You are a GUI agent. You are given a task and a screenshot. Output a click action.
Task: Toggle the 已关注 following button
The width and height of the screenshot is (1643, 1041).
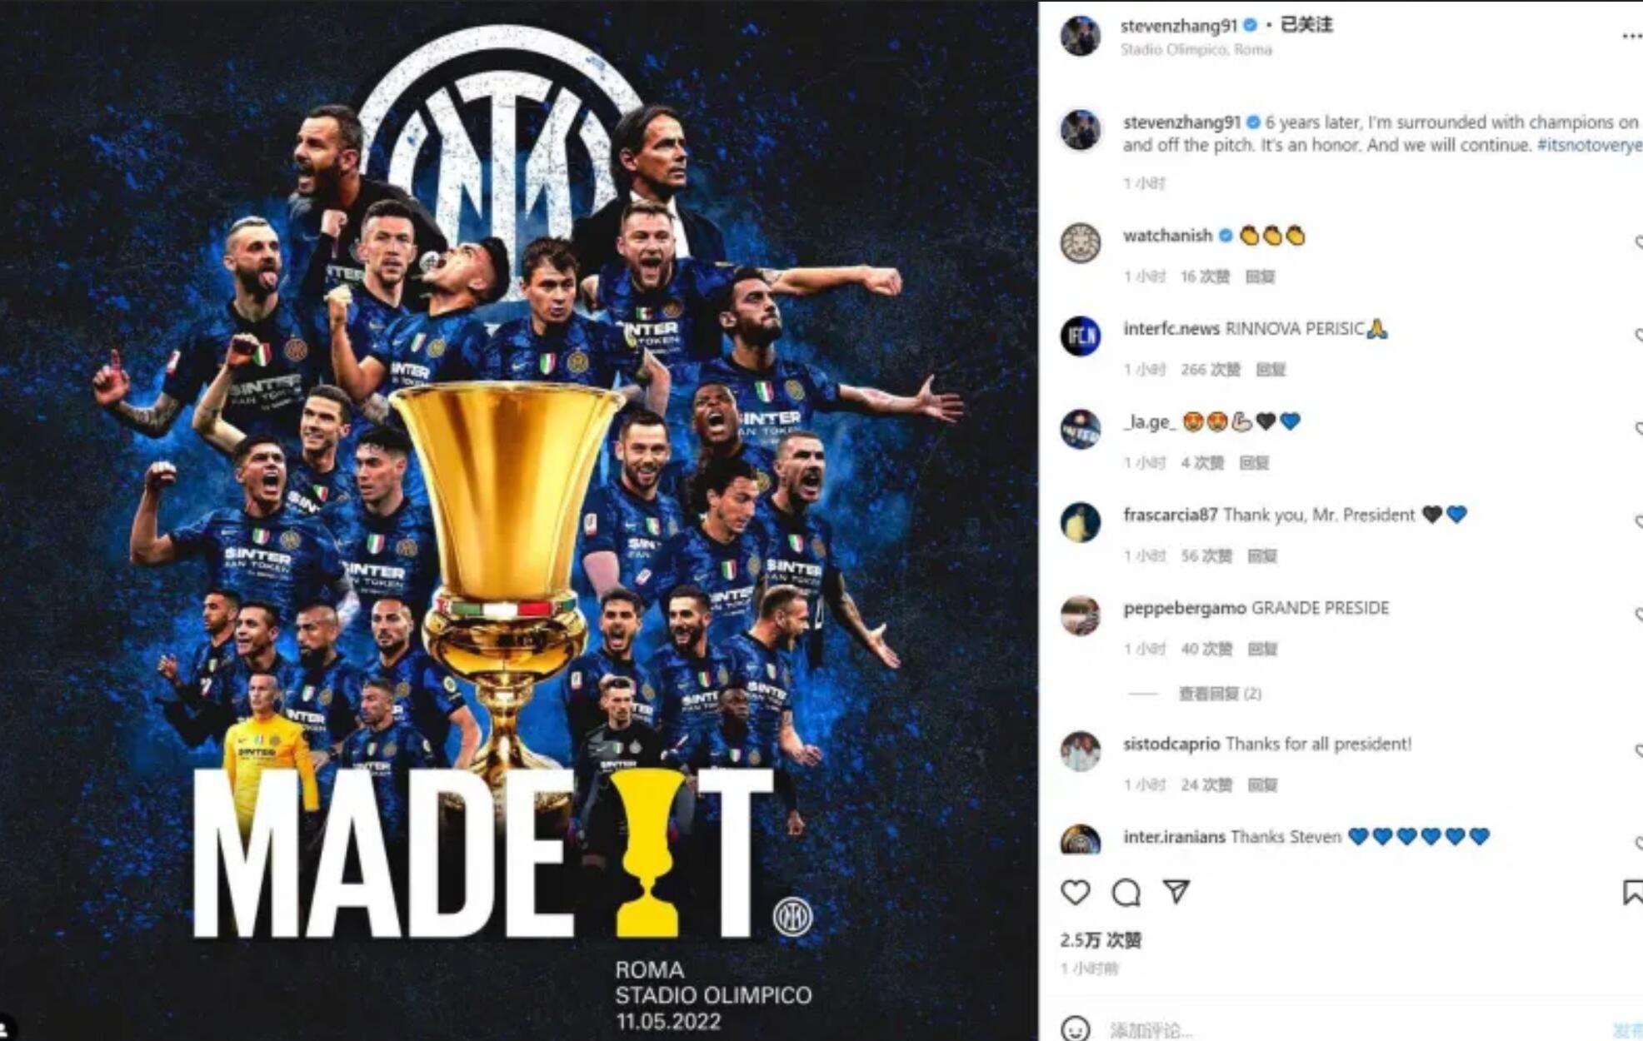coord(1306,25)
